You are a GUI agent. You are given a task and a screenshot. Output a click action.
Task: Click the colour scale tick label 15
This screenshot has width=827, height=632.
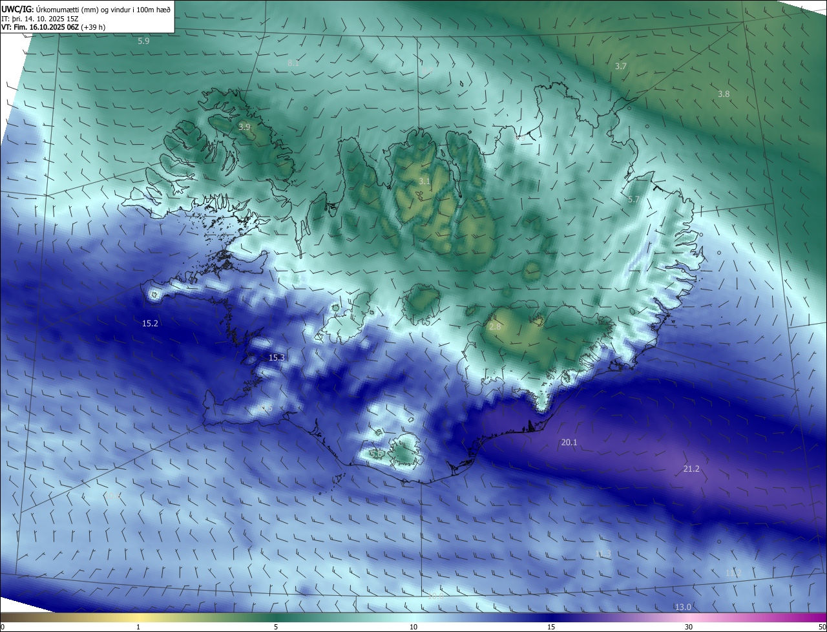click(x=551, y=627)
